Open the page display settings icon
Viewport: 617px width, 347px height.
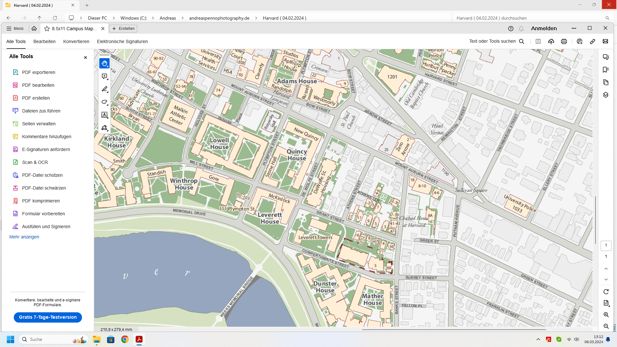[606, 303]
